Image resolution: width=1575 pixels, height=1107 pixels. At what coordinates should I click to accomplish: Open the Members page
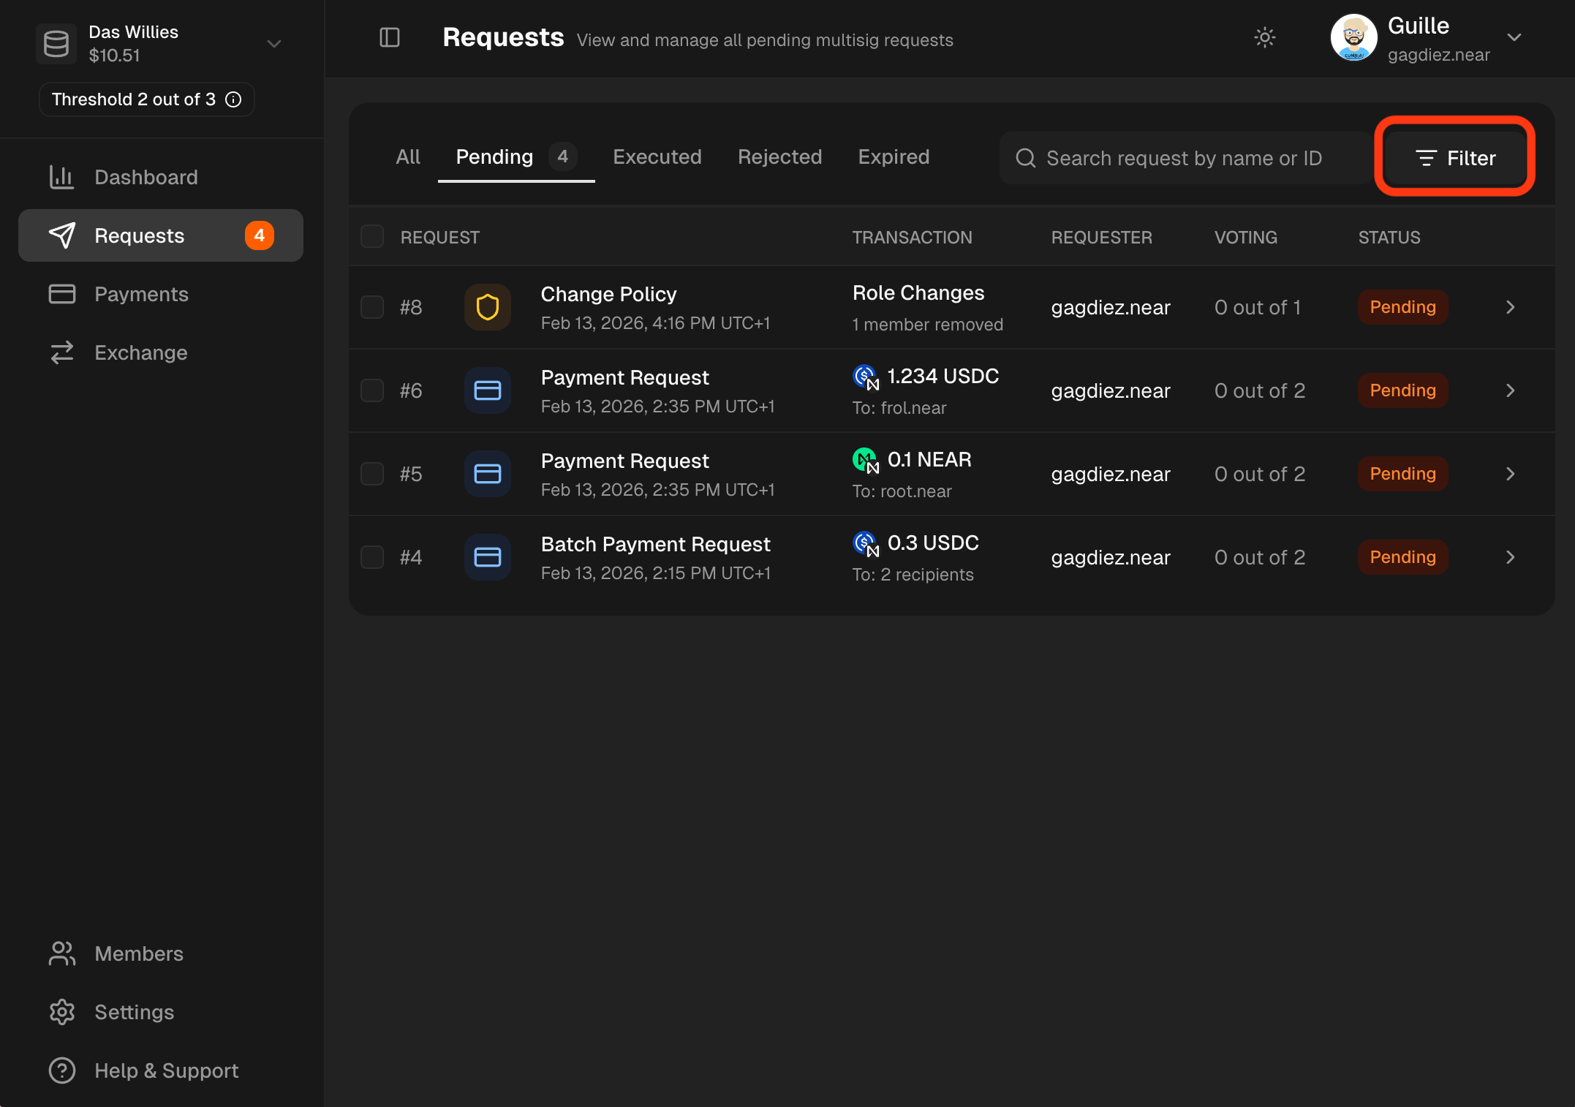[x=138, y=953]
